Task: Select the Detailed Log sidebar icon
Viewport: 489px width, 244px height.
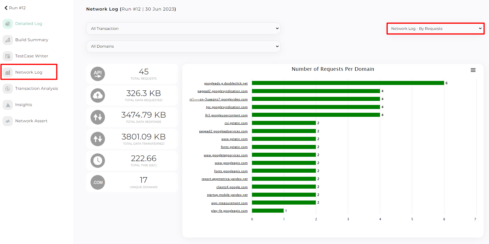Action: tap(8, 23)
